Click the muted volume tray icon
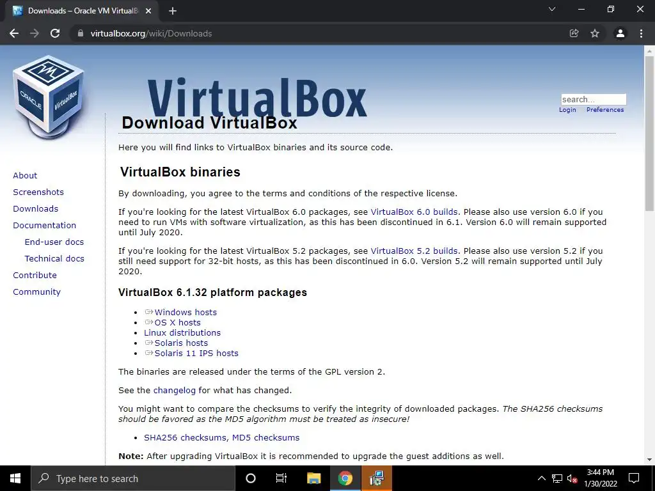The width and height of the screenshot is (655, 491). 572,478
